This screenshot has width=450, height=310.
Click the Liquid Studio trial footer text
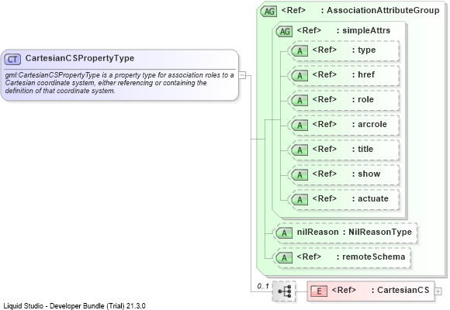coord(74,306)
